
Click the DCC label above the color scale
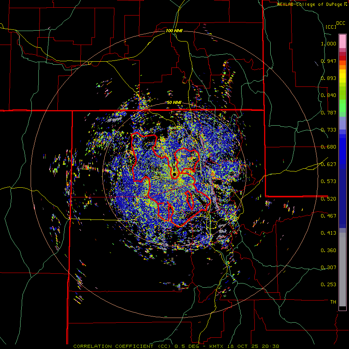pos(340,23)
